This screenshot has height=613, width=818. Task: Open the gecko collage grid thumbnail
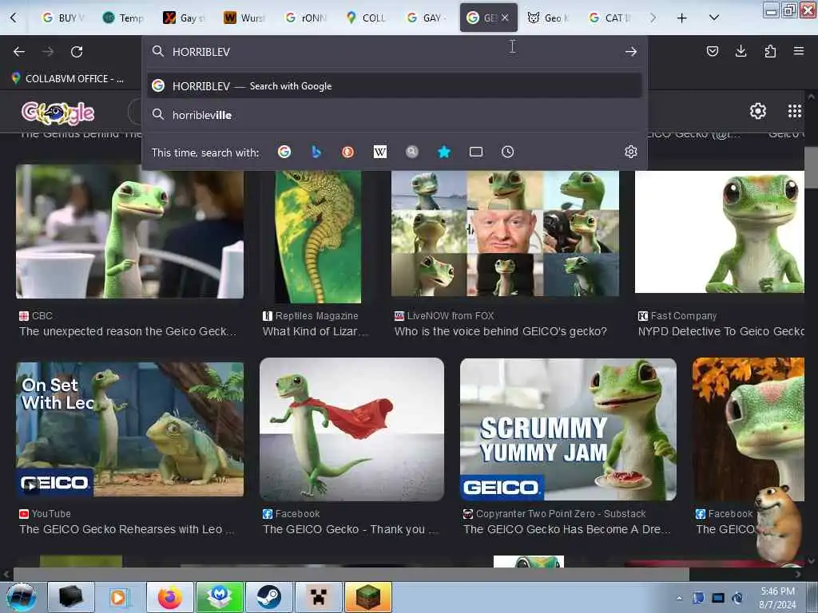click(505, 234)
